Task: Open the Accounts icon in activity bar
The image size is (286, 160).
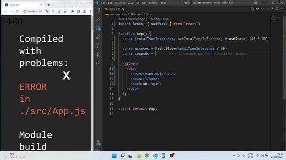Action: pos(98,143)
